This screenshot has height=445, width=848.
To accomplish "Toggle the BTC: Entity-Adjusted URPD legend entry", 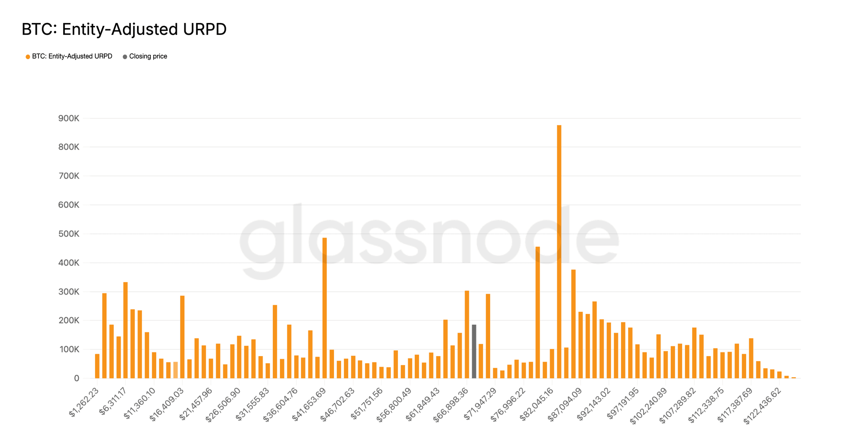I will [x=72, y=57].
